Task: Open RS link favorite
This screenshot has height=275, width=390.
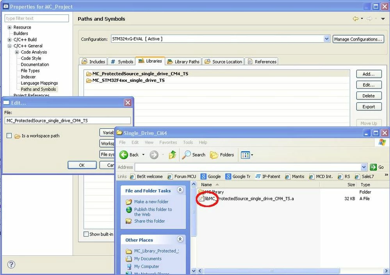Action: point(344,176)
